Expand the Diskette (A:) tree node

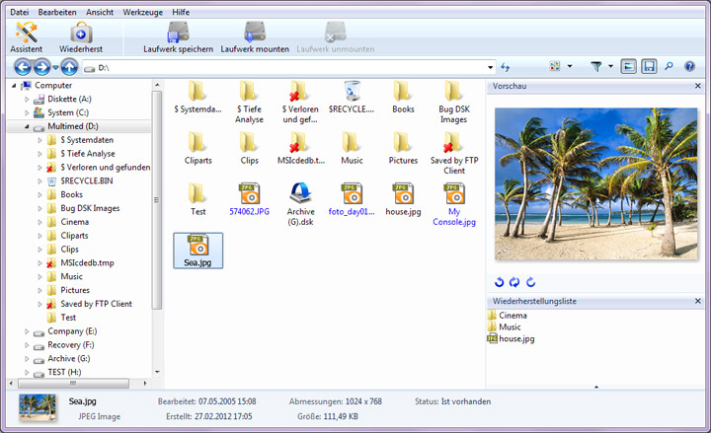[27, 100]
